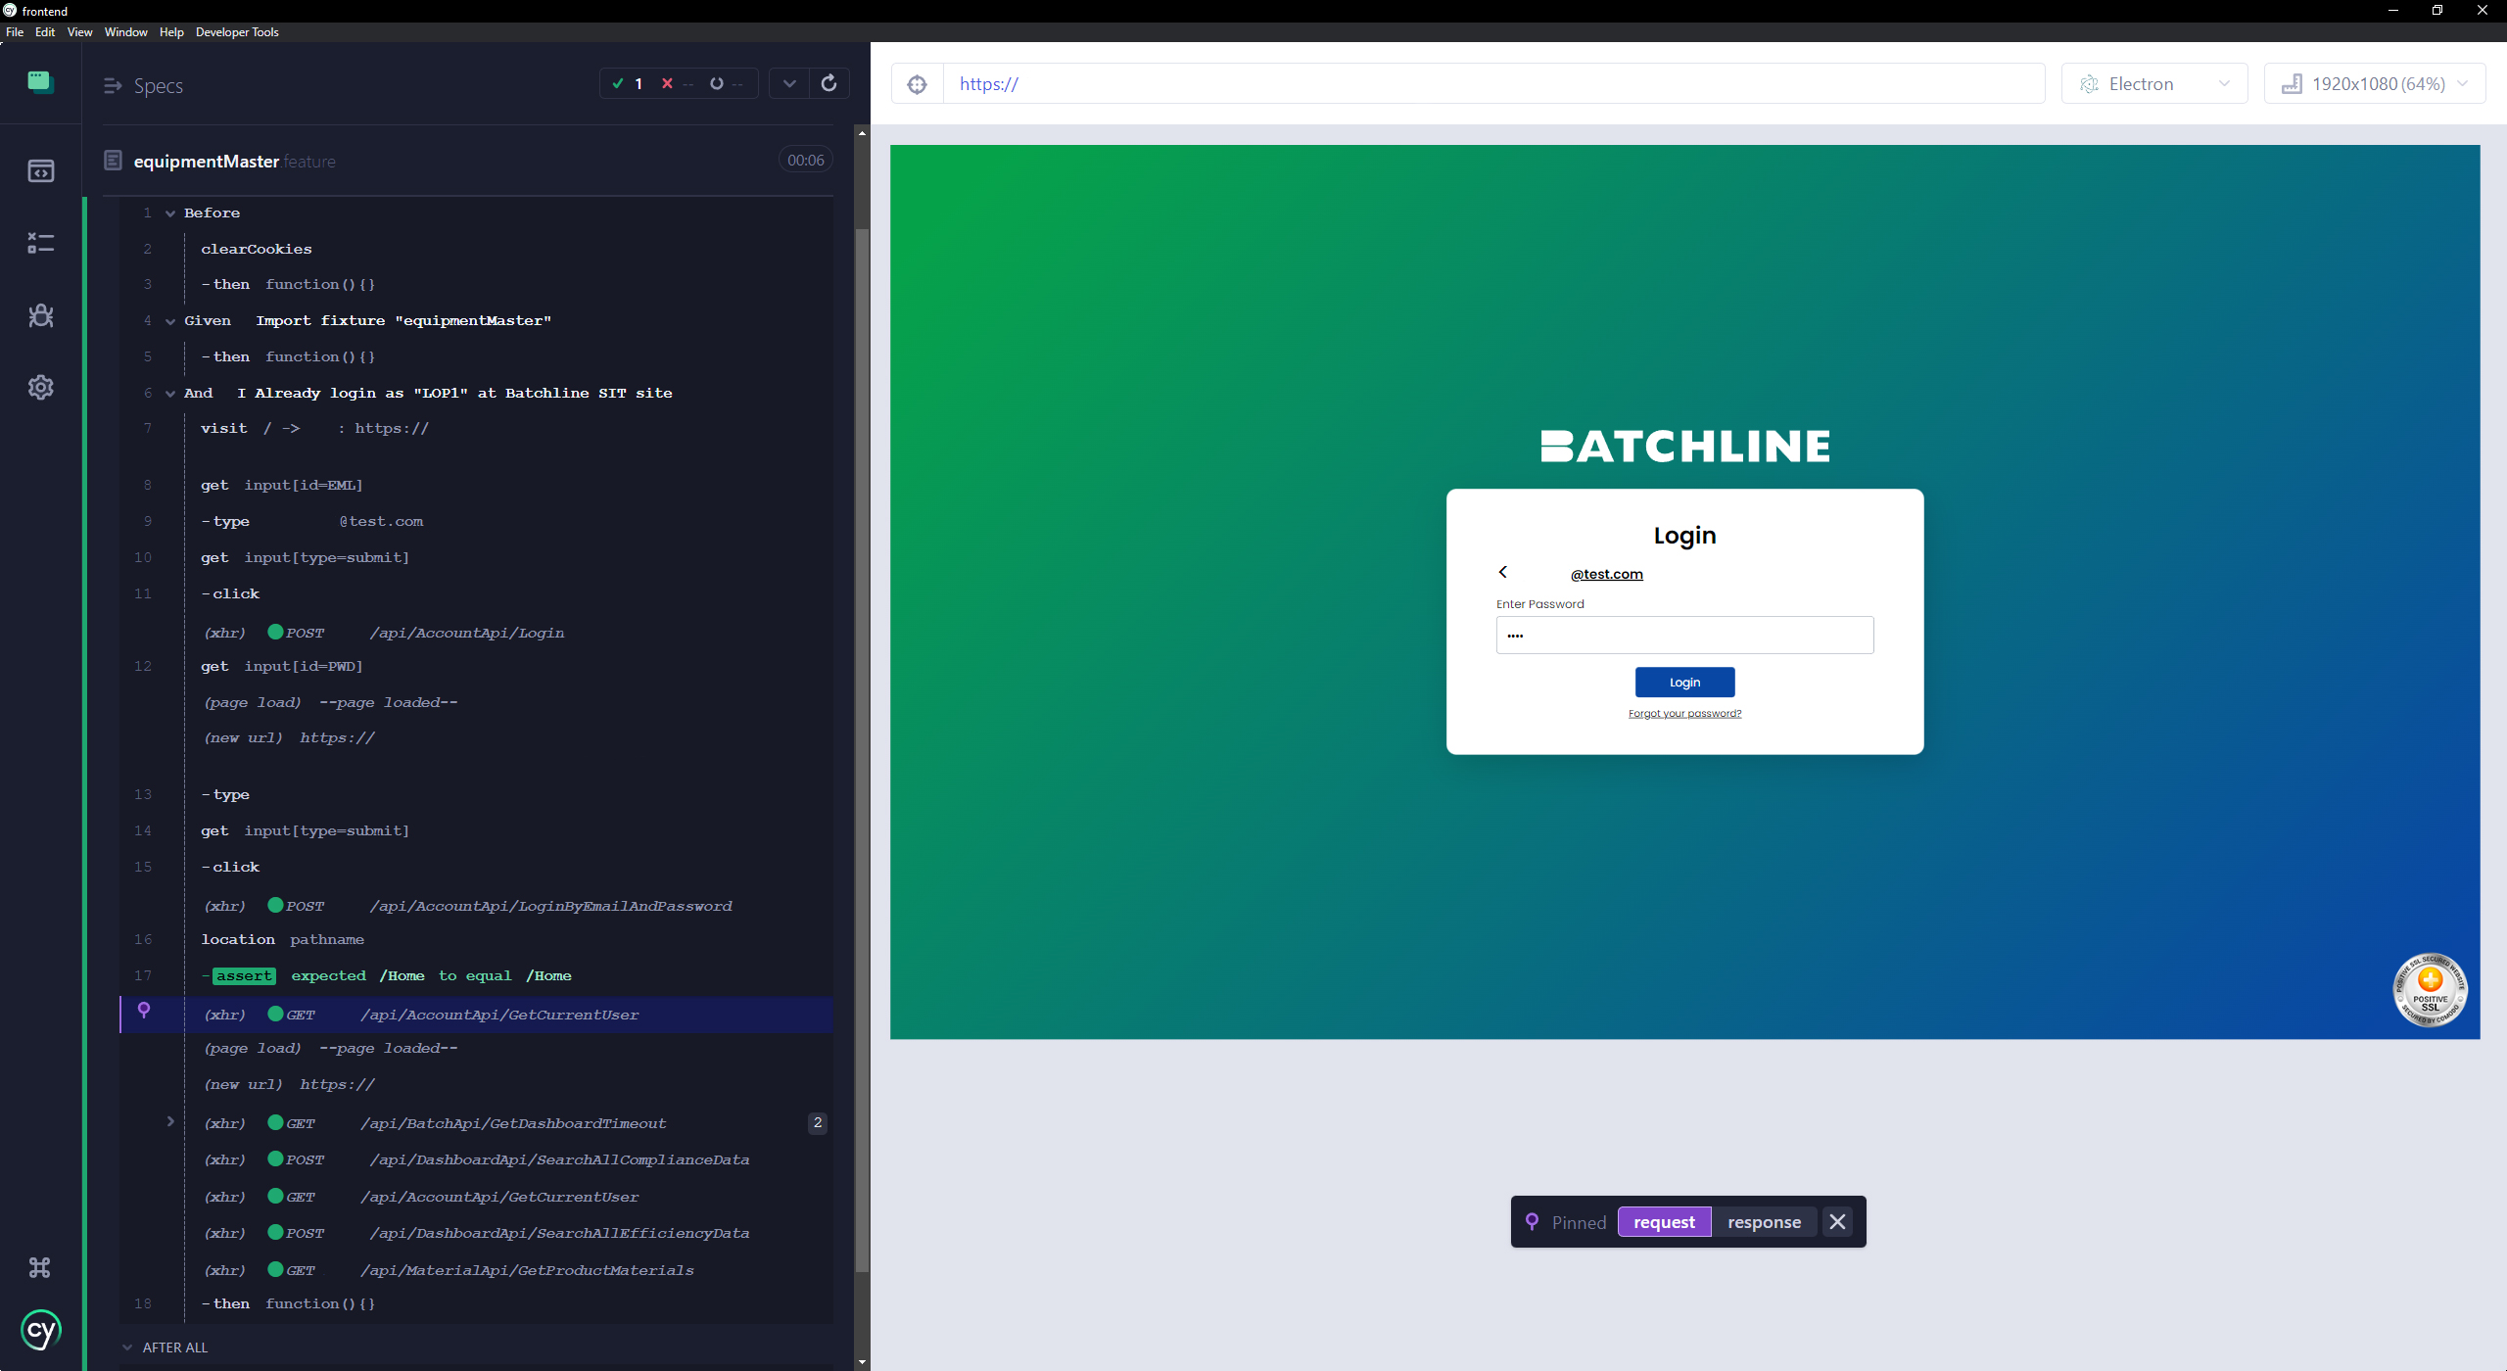Select the LoginByEmailAndPassword xhr request
Viewport: 2507px width, 1371px height.
coord(476,906)
